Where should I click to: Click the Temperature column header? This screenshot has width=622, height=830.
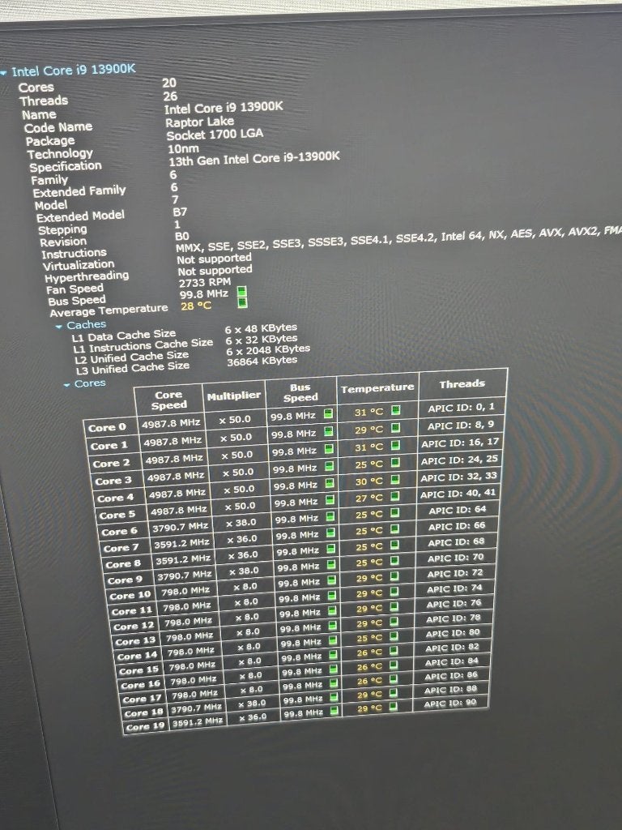[x=377, y=388]
